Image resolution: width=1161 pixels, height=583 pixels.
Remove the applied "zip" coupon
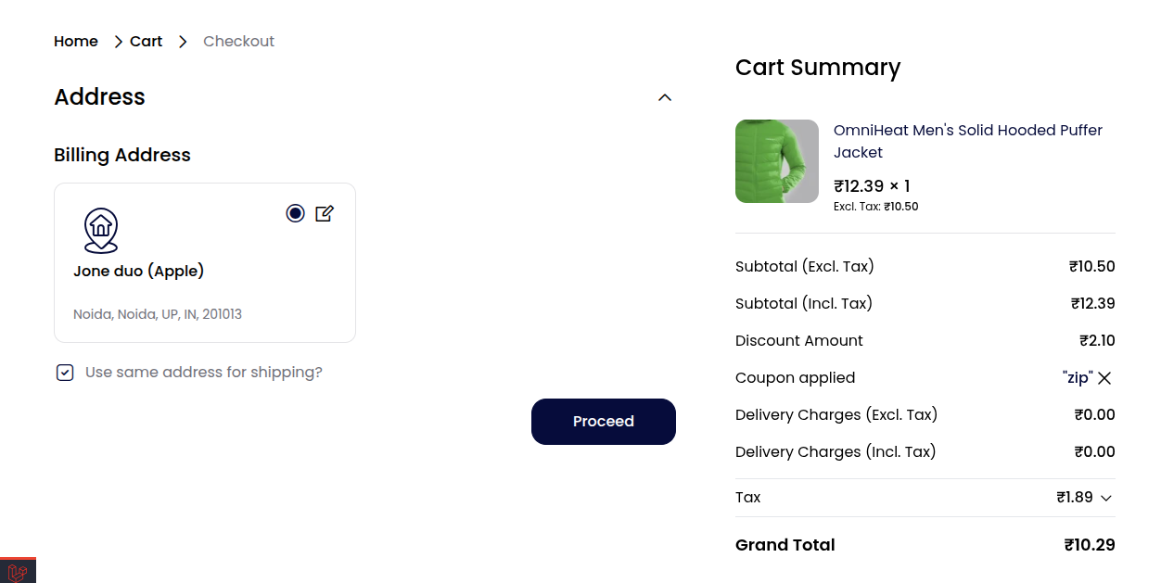pos(1104,378)
